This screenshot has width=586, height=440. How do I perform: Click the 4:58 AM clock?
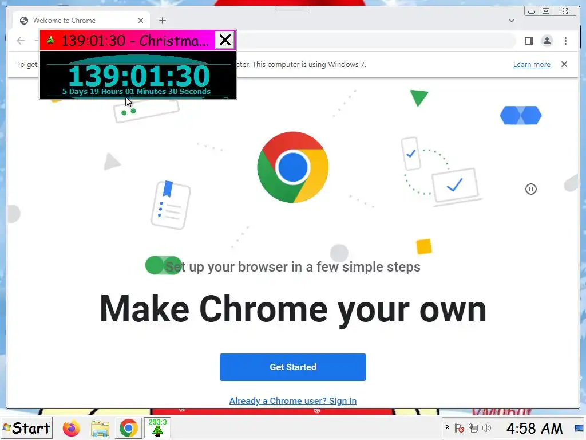[x=534, y=429]
